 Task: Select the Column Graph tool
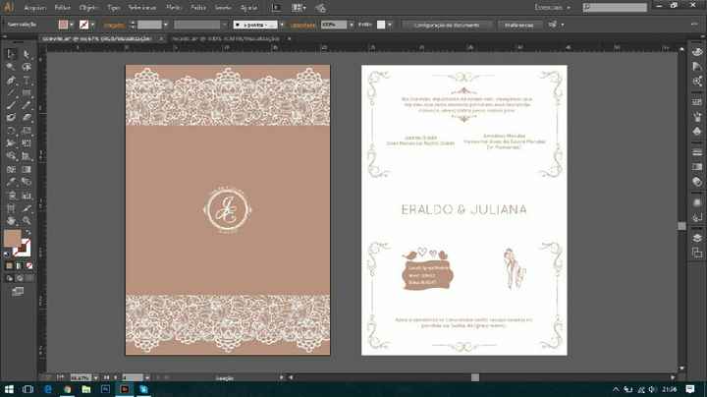tap(27, 196)
